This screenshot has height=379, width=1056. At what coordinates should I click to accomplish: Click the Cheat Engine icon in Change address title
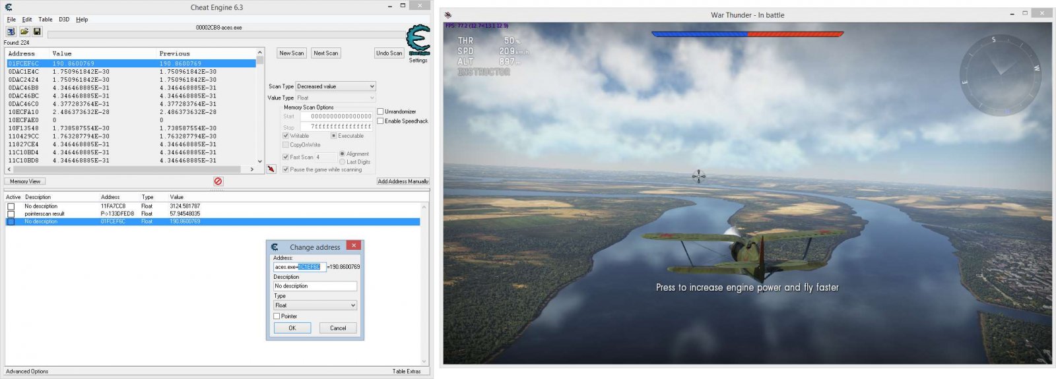coord(275,247)
